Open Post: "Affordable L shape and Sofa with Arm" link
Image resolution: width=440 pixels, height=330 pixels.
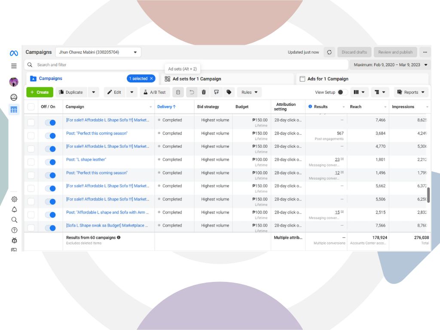click(107, 212)
